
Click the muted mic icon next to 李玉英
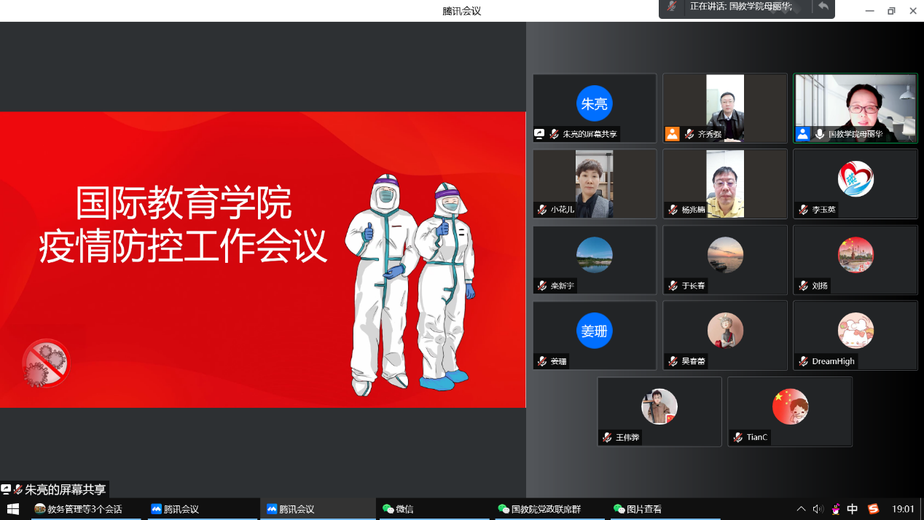click(x=803, y=210)
